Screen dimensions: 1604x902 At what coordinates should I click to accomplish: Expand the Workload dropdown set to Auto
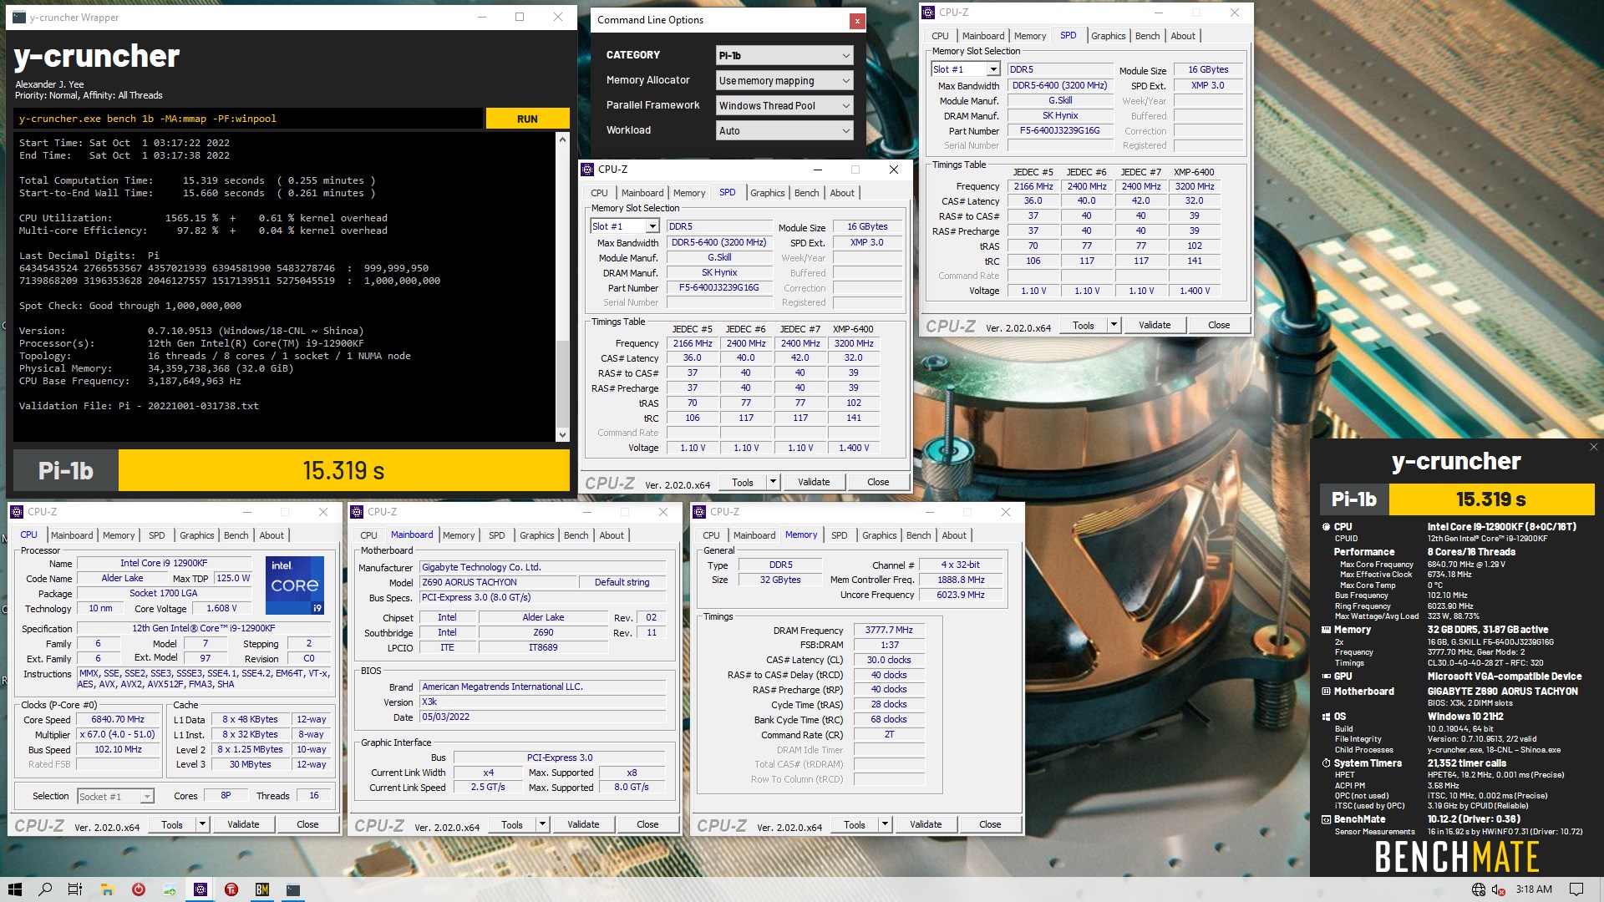784,131
